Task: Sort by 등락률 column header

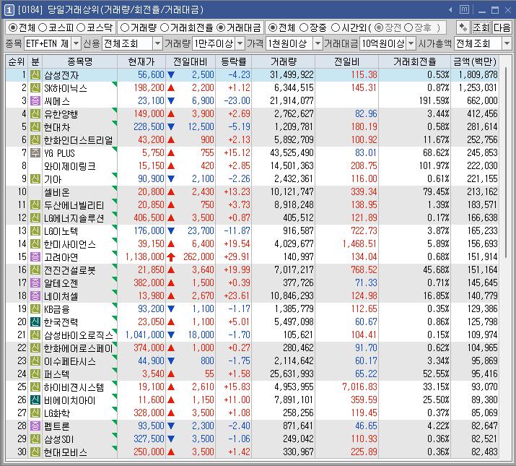Action: point(233,61)
